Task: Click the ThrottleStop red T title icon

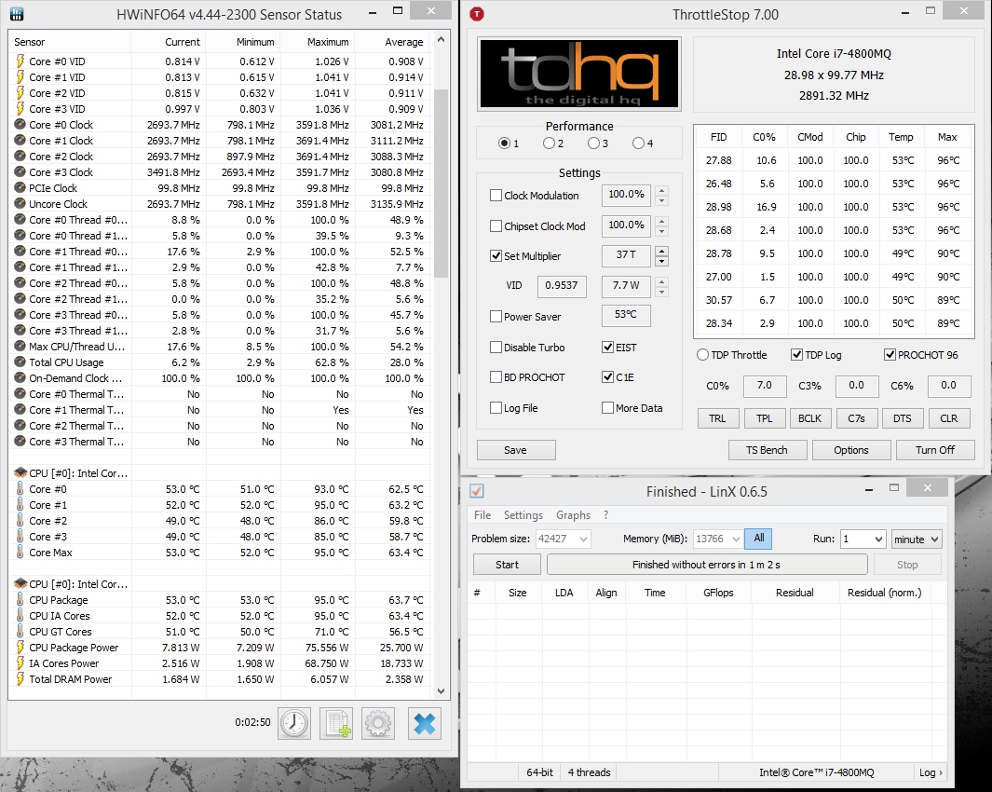Action: (x=477, y=14)
